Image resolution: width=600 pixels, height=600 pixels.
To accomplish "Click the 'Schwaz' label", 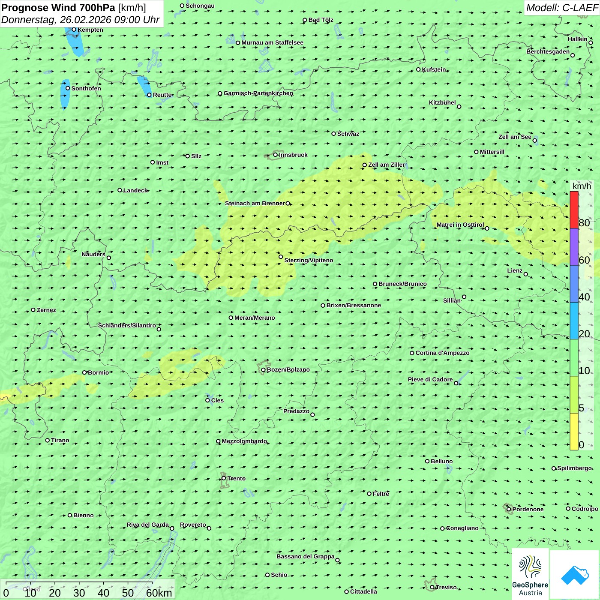I will point(348,134).
